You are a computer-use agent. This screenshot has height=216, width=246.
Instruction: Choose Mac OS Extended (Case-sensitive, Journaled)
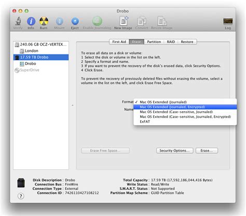(x=185, y=112)
